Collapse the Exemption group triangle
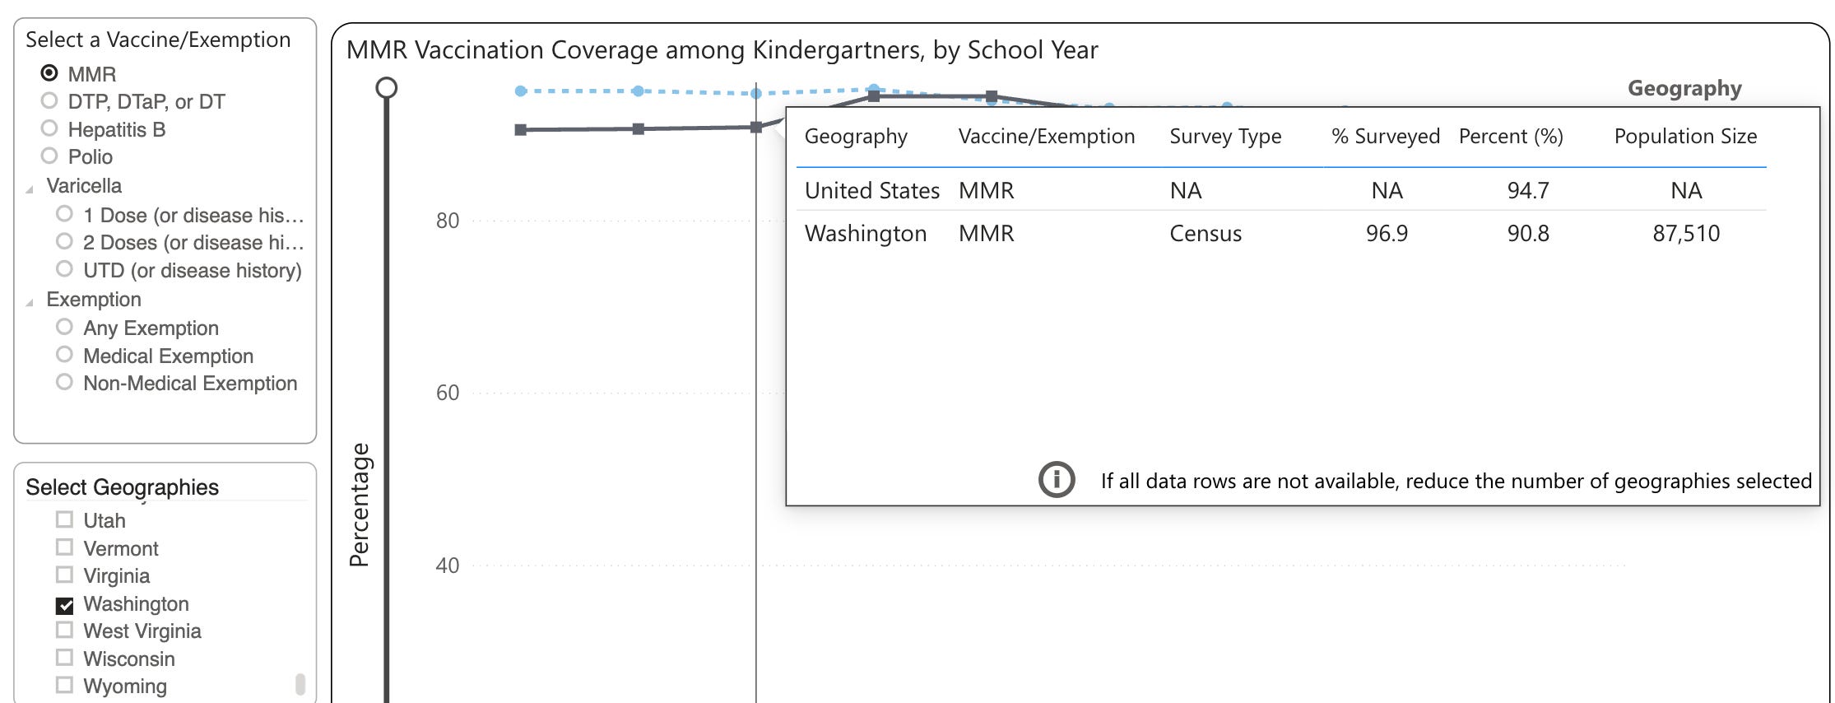 click(x=30, y=303)
